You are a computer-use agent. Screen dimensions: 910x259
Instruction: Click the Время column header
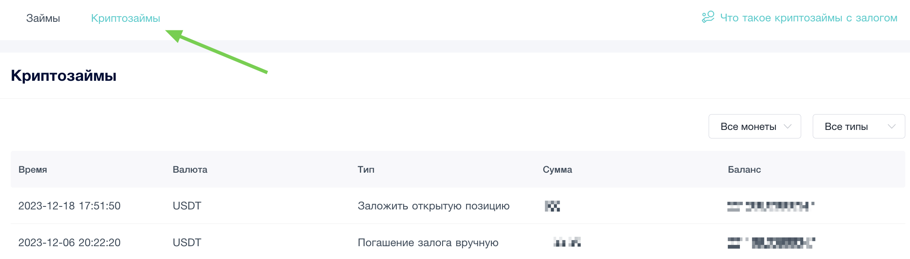coord(33,170)
